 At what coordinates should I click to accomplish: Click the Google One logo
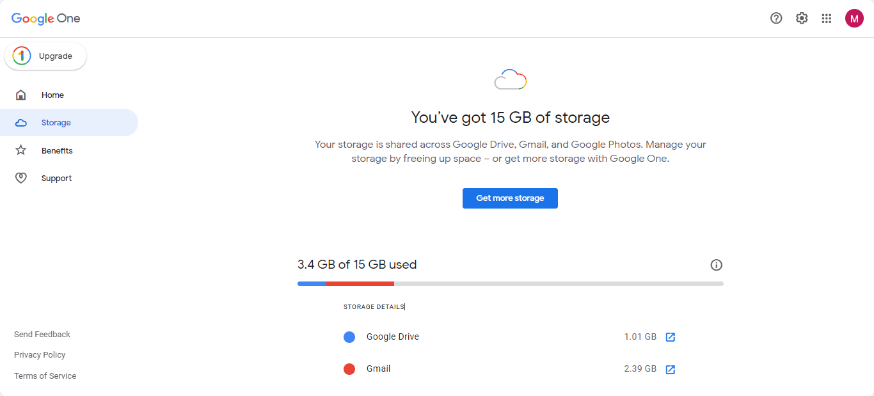click(46, 19)
